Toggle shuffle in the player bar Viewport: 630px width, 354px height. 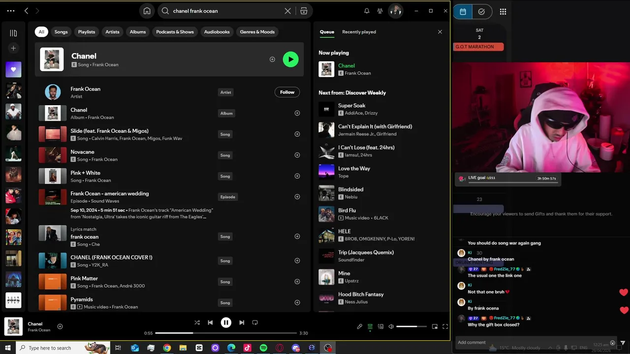tap(197, 323)
